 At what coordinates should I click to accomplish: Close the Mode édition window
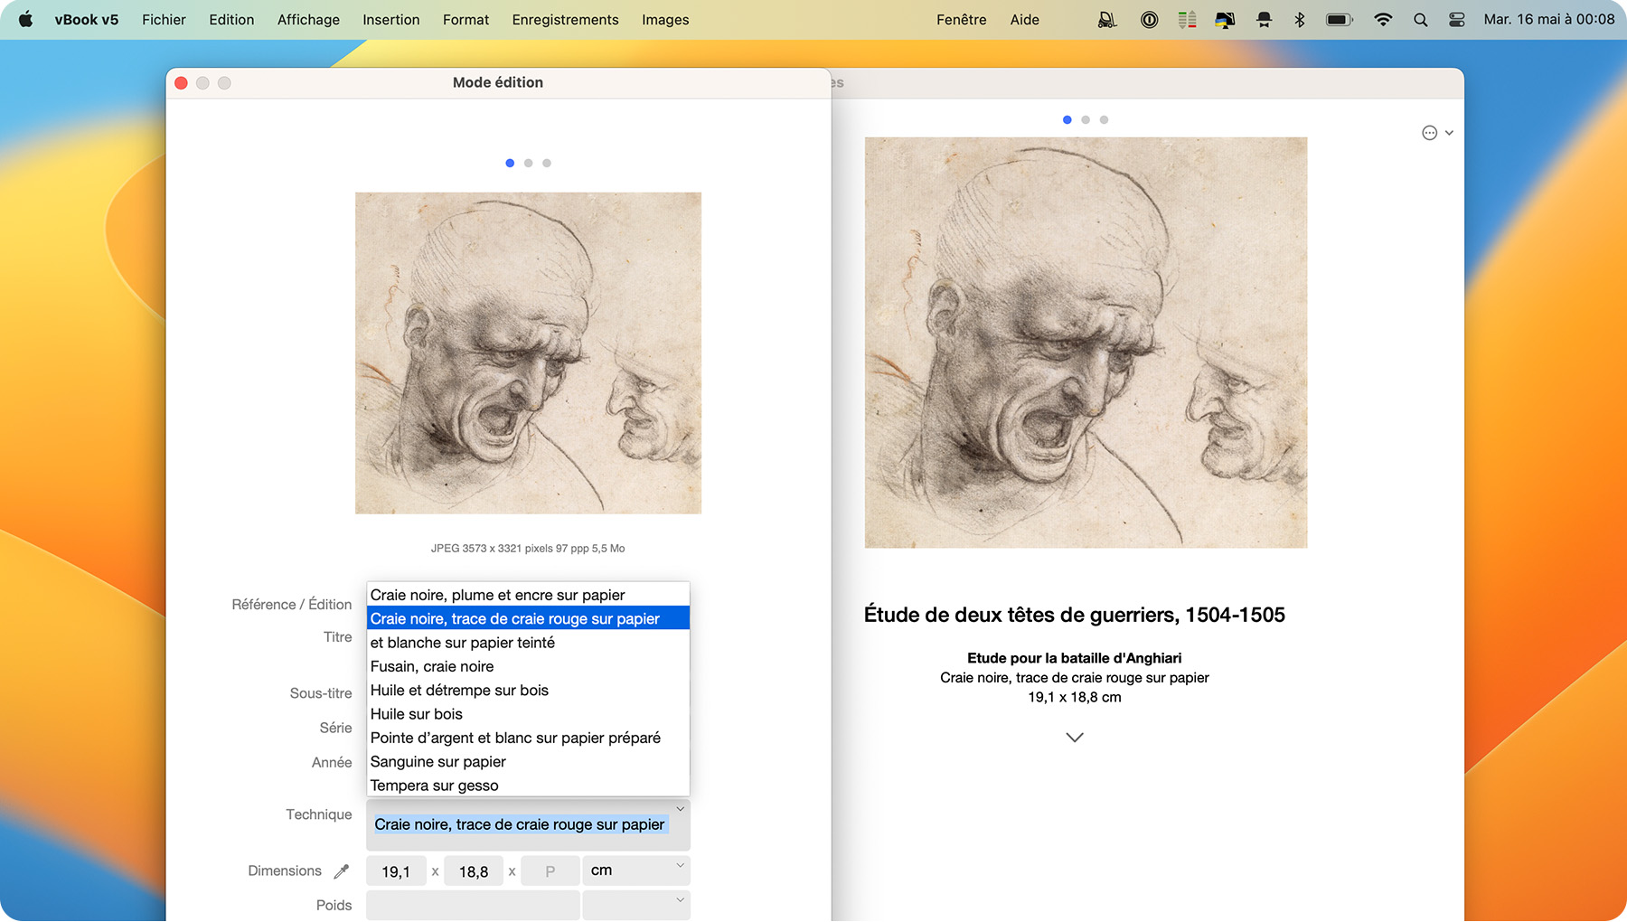click(x=181, y=83)
